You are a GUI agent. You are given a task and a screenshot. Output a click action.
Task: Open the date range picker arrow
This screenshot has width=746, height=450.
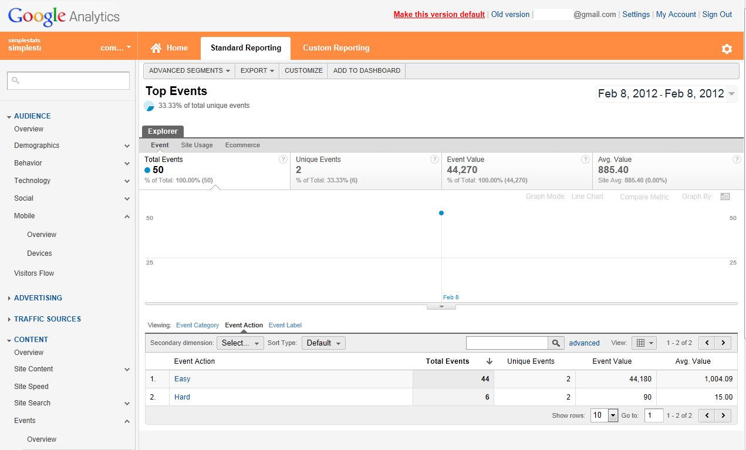pos(731,94)
